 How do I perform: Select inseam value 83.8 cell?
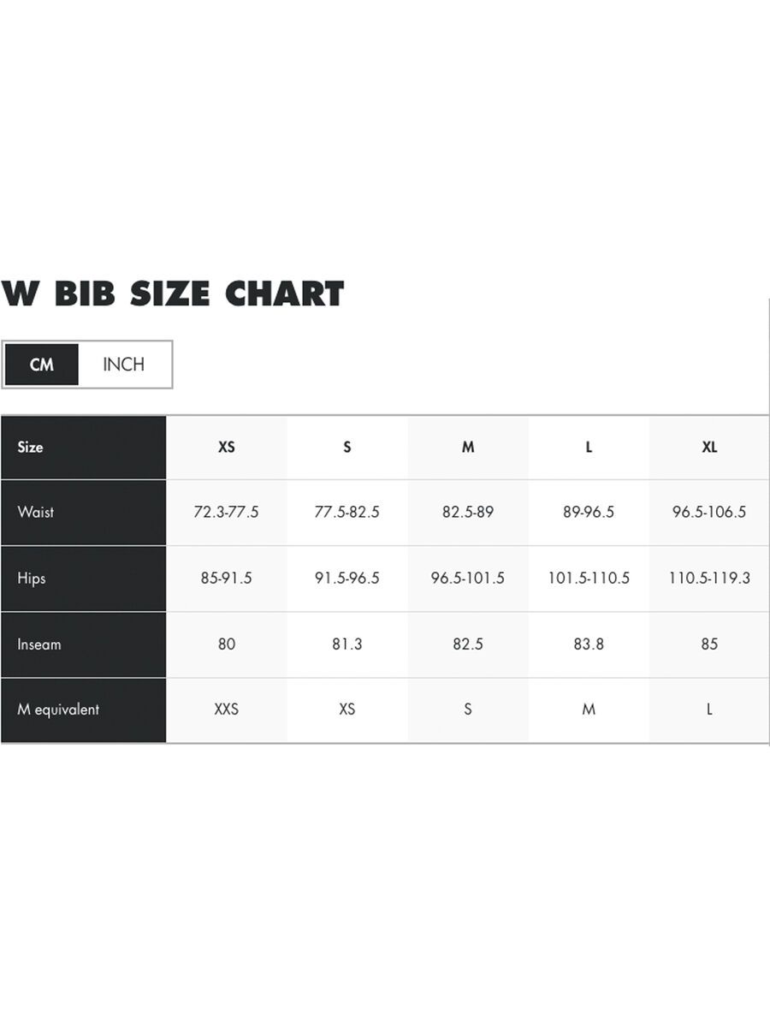coord(589,644)
